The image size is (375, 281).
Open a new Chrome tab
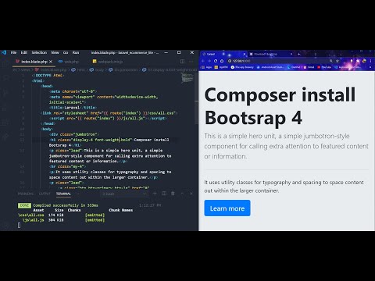coord(299,54)
